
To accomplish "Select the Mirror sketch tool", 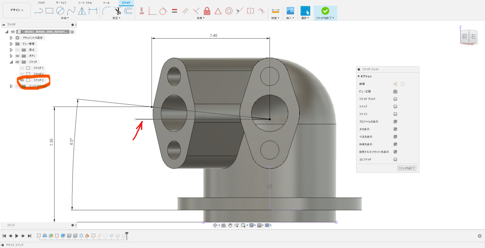I will [x=82, y=11].
